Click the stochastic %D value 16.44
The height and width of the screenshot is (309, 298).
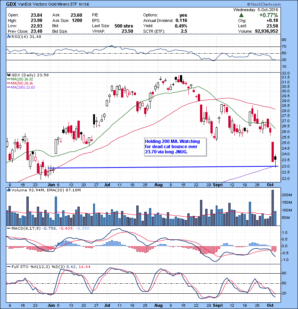[85, 267]
